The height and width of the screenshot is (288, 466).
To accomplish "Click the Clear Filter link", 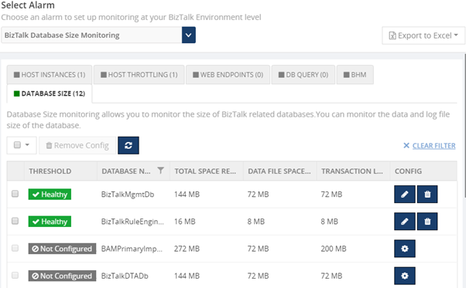I will click(x=430, y=146).
